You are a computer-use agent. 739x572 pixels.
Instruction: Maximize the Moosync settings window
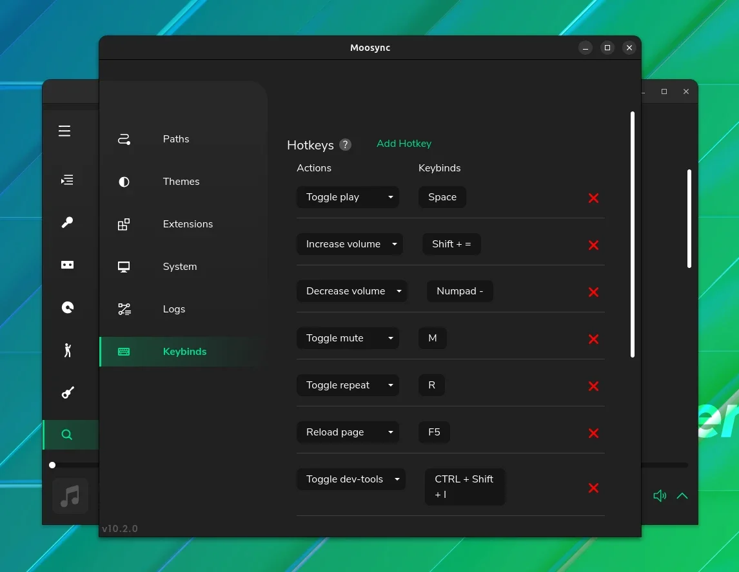(x=607, y=48)
